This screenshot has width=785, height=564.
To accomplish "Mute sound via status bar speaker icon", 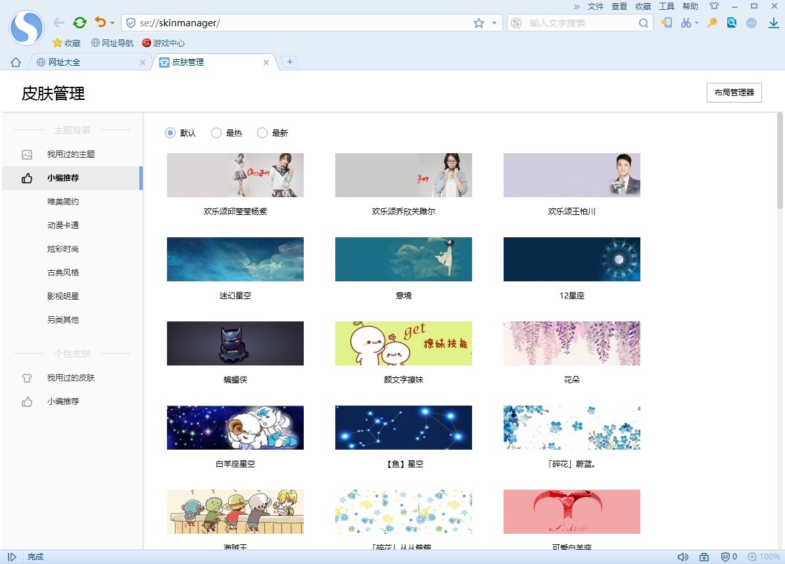I will (683, 557).
